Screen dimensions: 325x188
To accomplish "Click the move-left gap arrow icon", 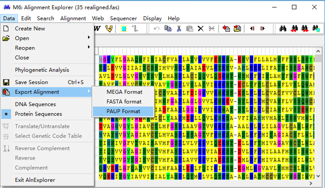I will [x=252, y=28].
